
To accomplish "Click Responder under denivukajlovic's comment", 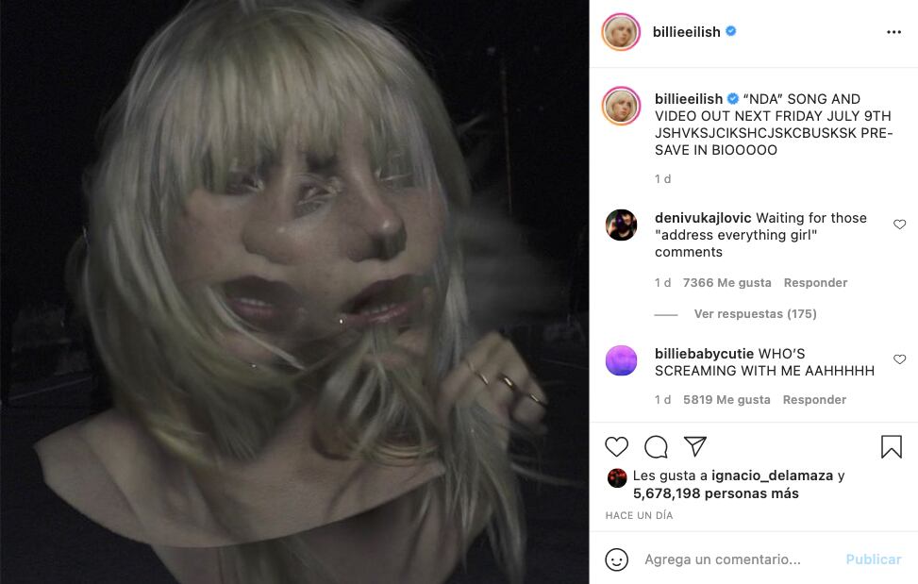I will [x=815, y=283].
